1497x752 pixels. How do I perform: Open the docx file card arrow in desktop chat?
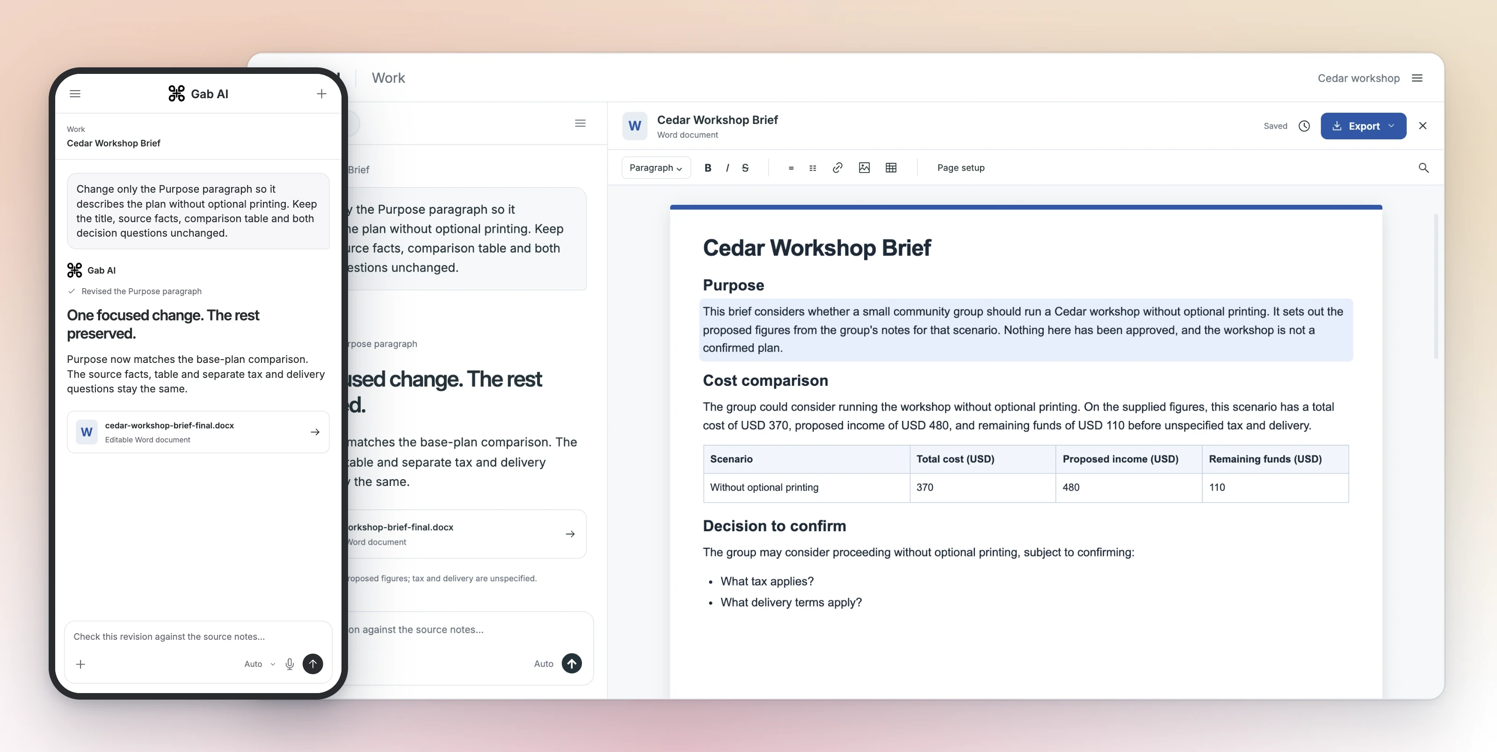point(570,534)
